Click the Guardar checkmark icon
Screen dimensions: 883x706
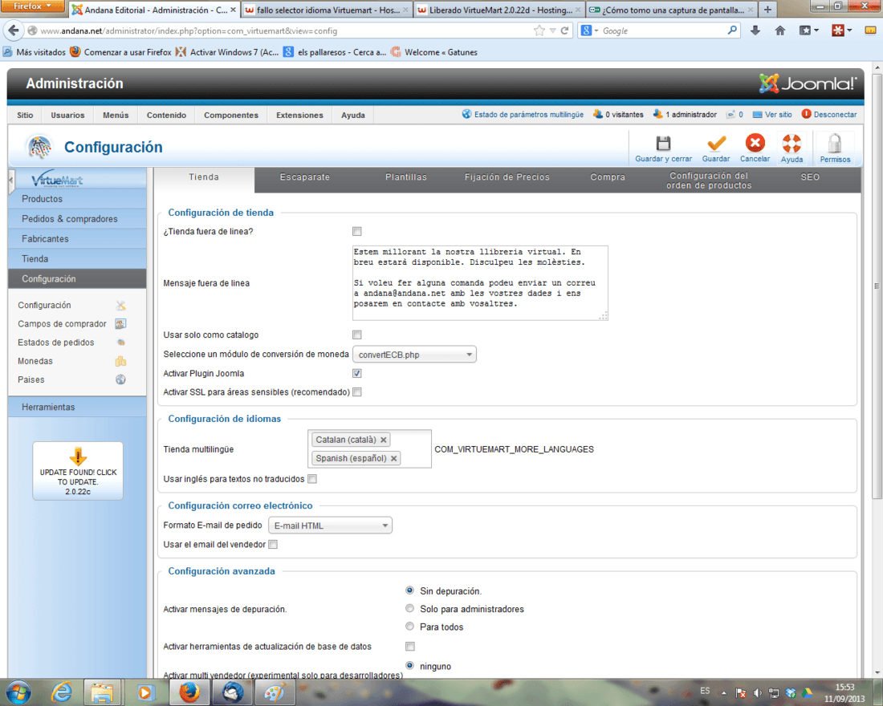tap(716, 144)
